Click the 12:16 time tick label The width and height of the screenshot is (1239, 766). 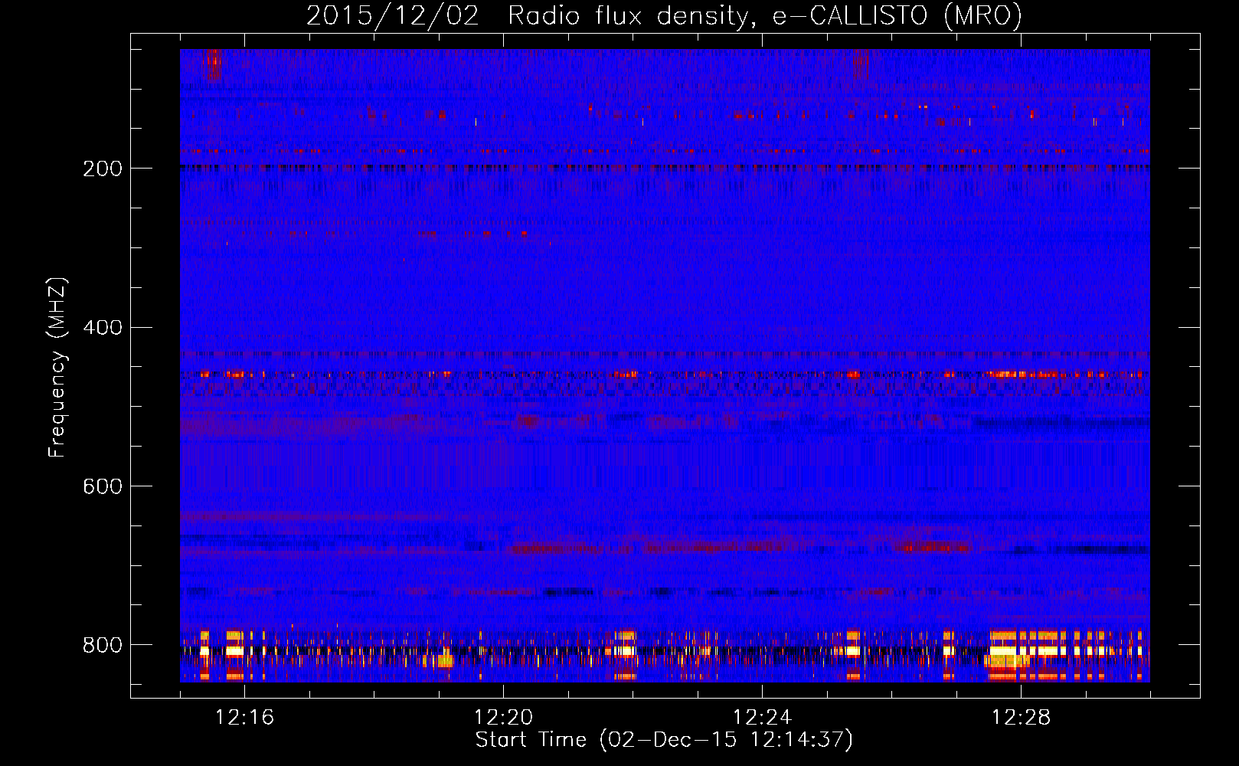pyautogui.click(x=244, y=718)
